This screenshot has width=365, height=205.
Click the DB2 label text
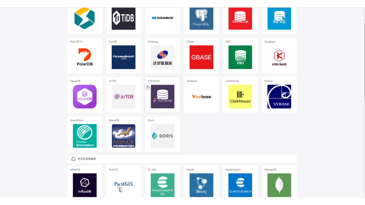click(228, 41)
